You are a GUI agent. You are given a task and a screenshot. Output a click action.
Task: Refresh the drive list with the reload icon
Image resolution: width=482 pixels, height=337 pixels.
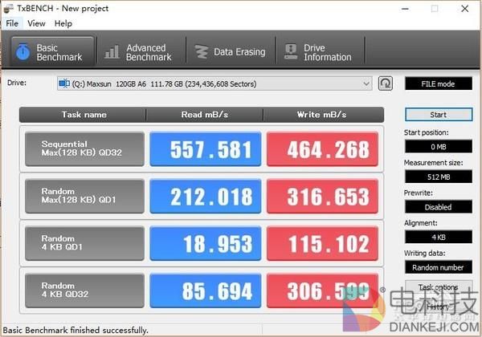point(386,83)
